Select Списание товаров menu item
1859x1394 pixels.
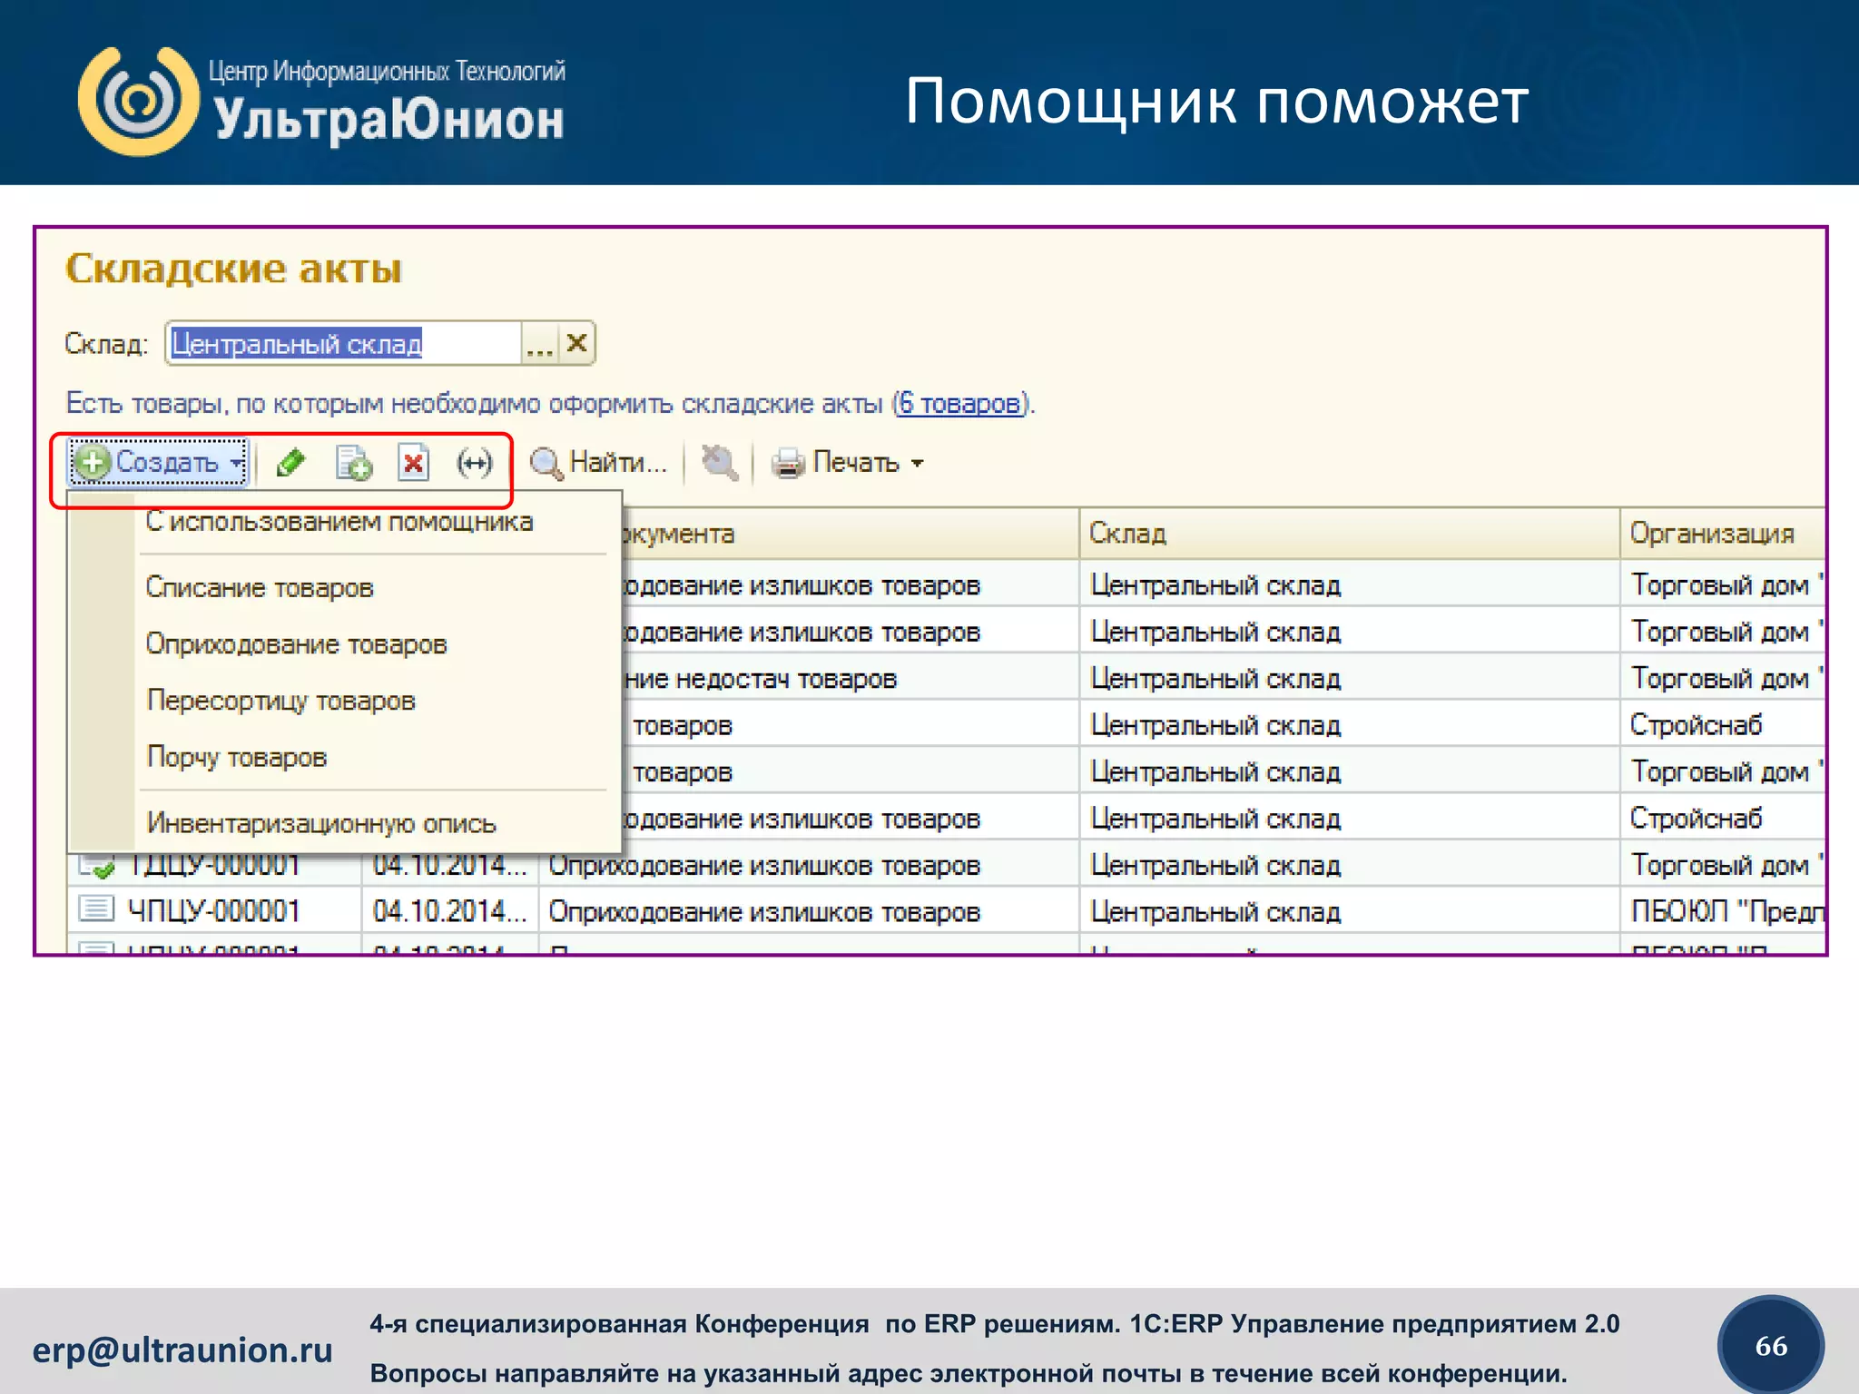(x=260, y=587)
